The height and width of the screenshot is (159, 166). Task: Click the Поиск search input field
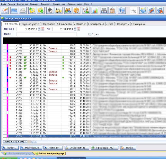click(46, 34)
